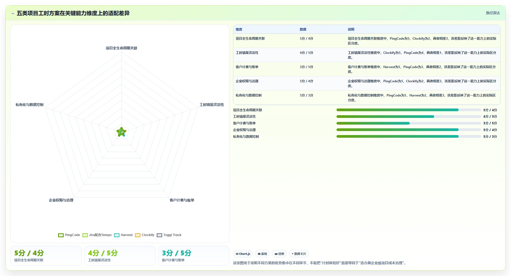Screen dimensions: 511x276
Task: Click the 路径雷达 label
Action: click(493, 13)
